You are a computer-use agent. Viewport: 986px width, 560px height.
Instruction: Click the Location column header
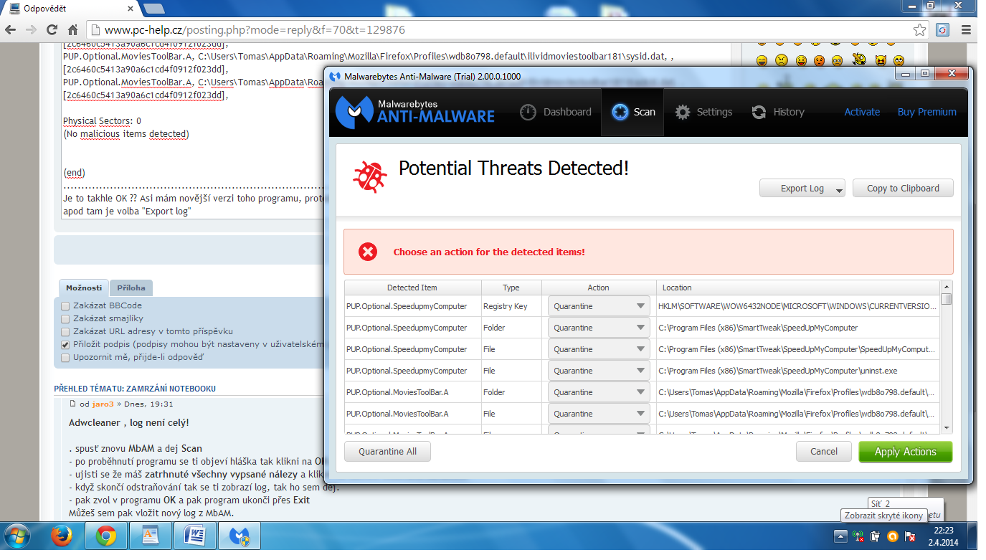coord(797,288)
